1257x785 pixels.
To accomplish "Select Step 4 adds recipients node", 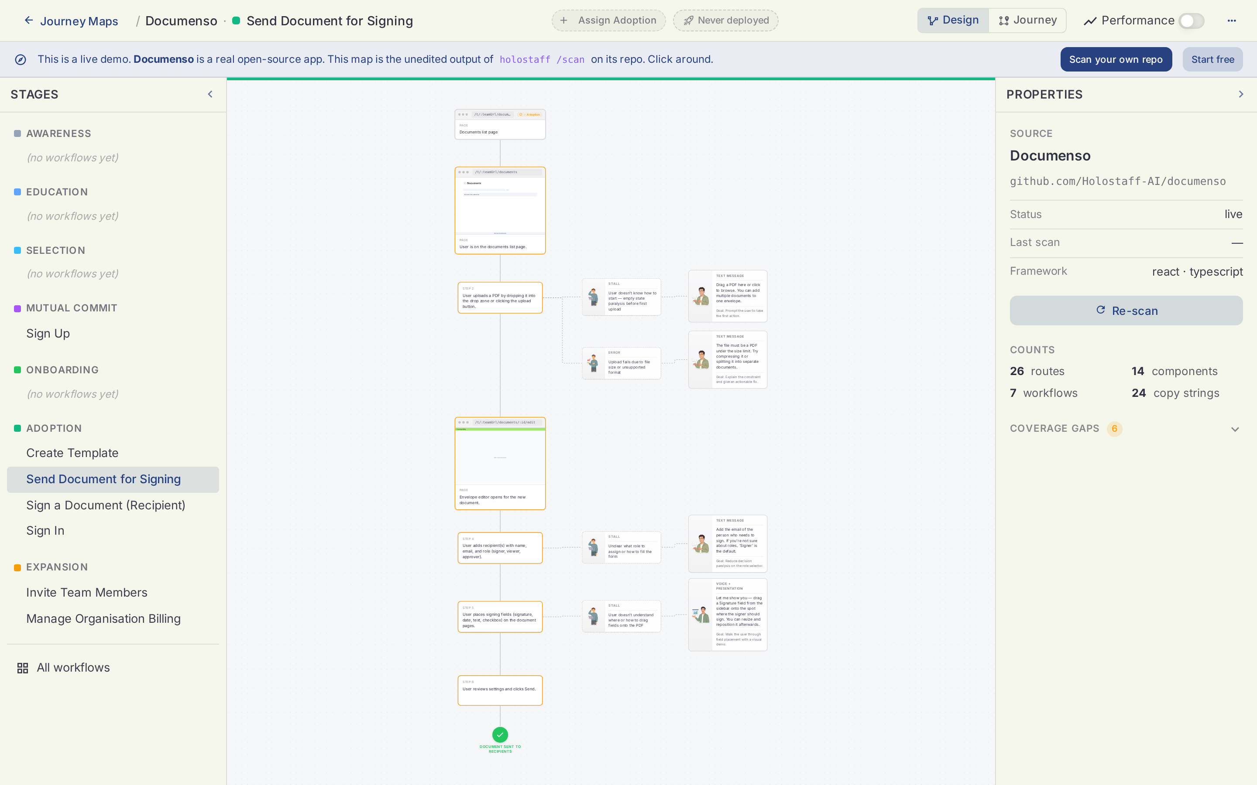I will tap(500, 548).
